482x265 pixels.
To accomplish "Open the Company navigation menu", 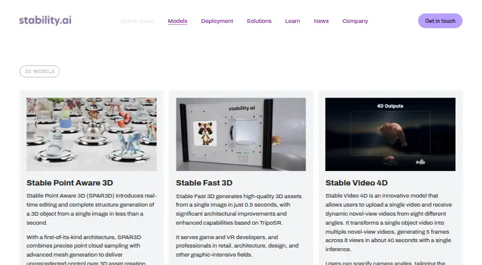I will [355, 21].
